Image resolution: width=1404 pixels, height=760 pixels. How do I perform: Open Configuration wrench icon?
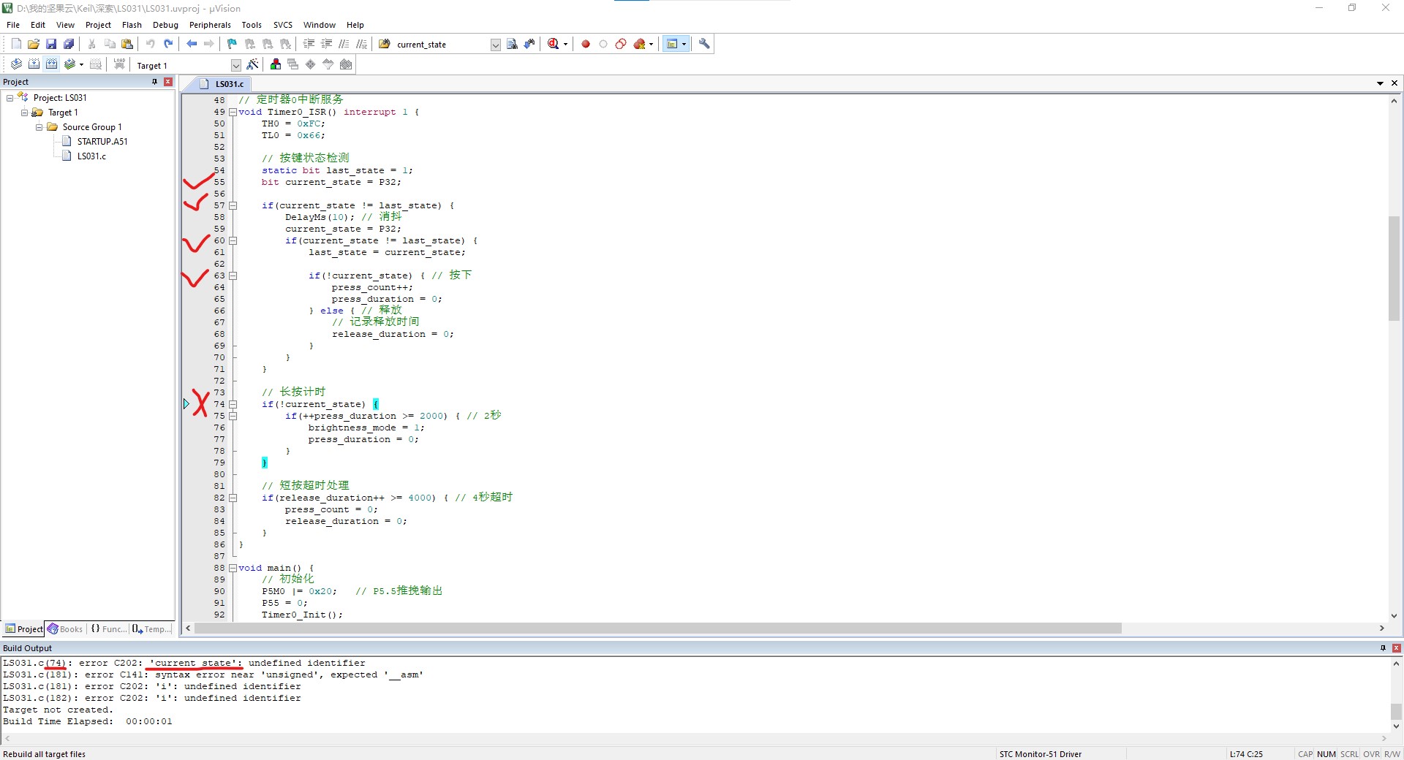click(x=704, y=45)
